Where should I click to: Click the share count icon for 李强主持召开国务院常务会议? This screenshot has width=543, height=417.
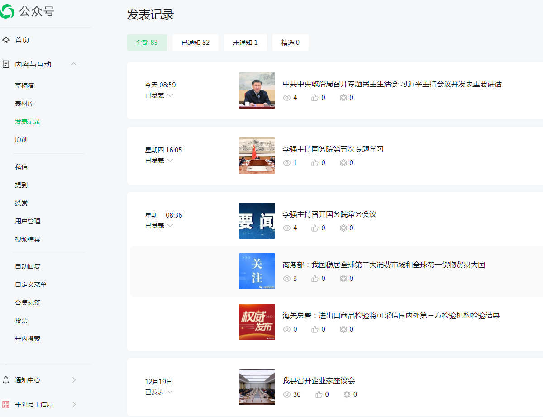pyautogui.click(x=343, y=228)
